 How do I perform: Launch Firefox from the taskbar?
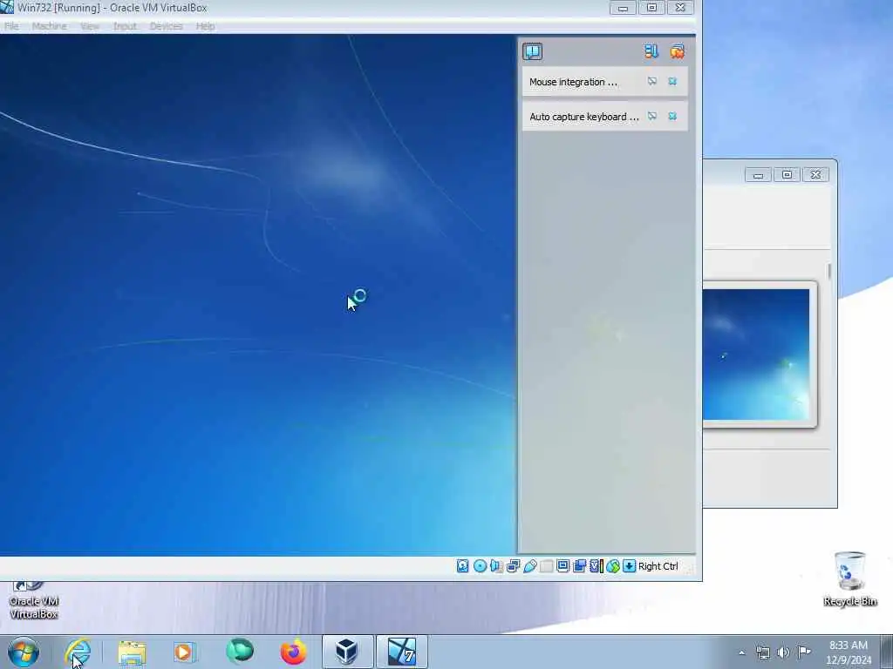tap(293, 652)
